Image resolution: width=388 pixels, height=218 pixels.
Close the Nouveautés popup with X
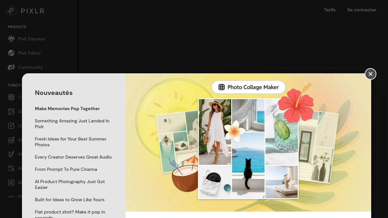371,74
